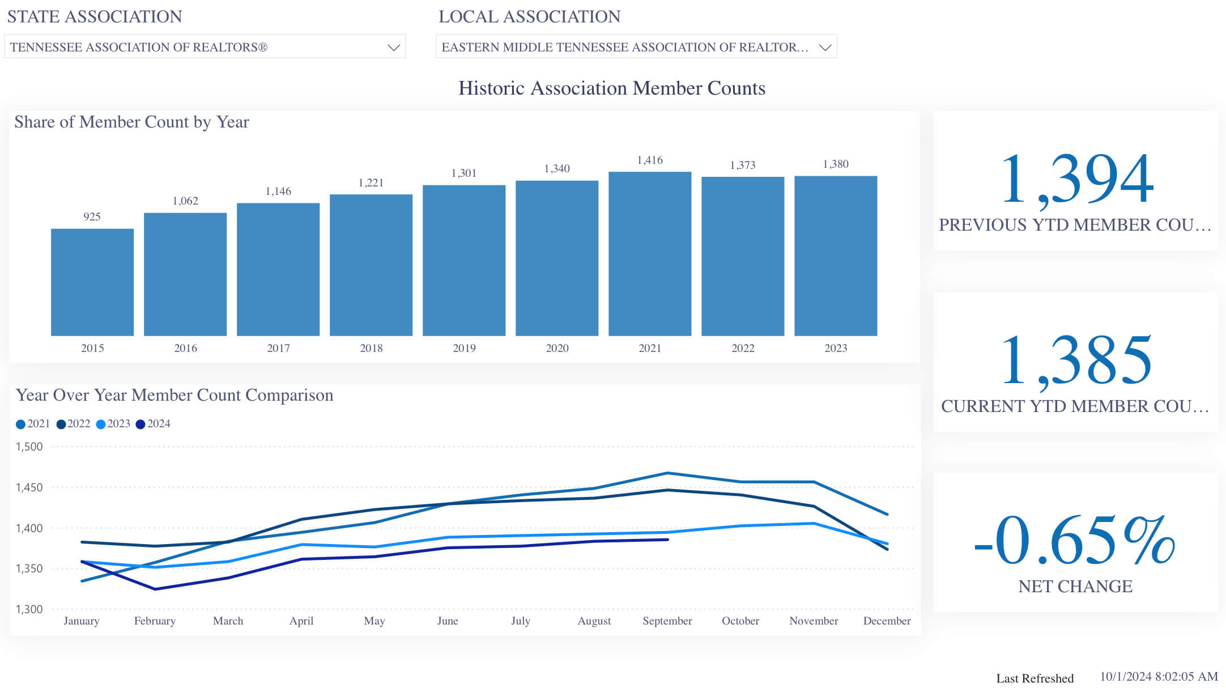Click the Historic Association Member Counts title
The width and height of the screenshot is (1226, 688).
pyautogui.click(x=612, y=88)
